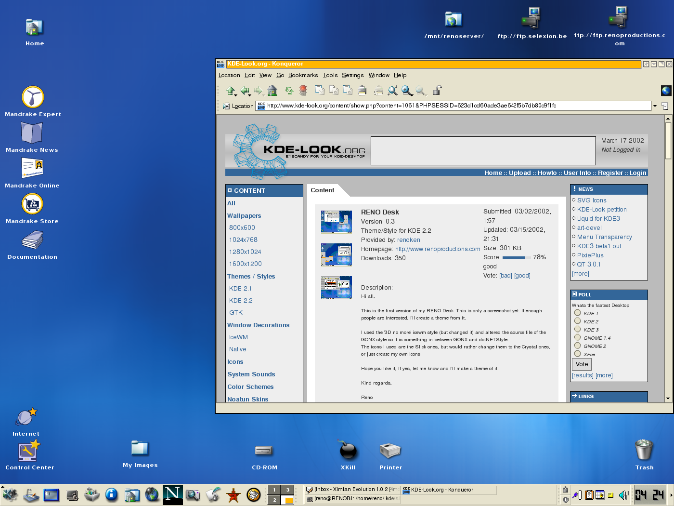The width and height of the screenshot is (674, 506).
Task: Click the red star icon in the panel
Action: coord(233,495)
